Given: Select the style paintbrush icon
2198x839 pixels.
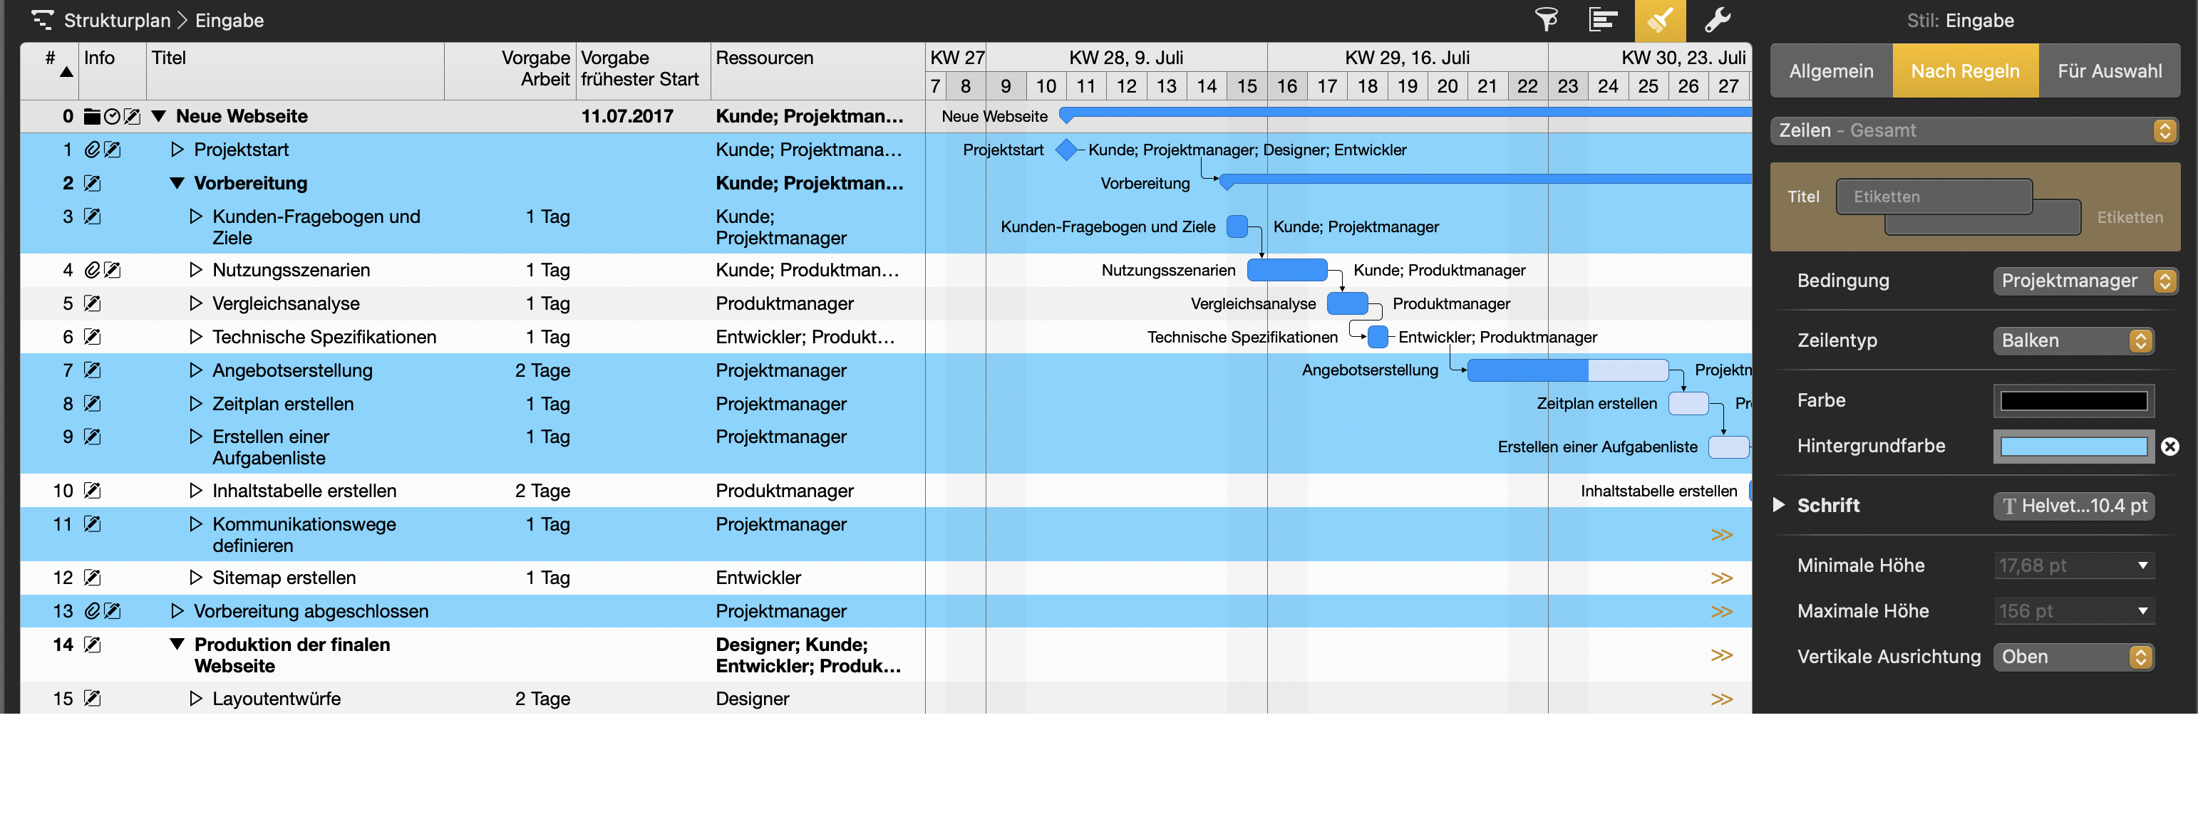Looking at the screenshot, I should point(1660,20).
